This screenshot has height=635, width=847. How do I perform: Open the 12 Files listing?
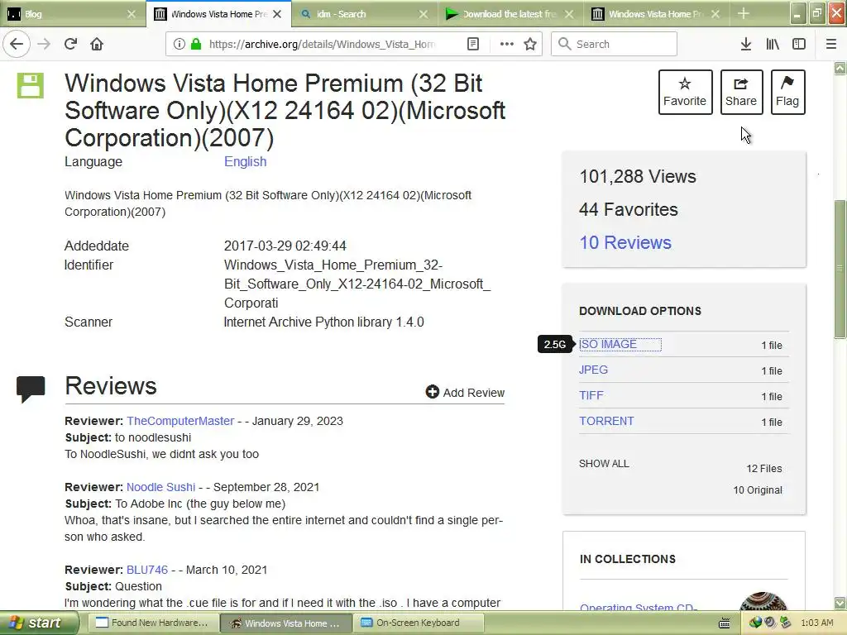(x=763, y=469)
